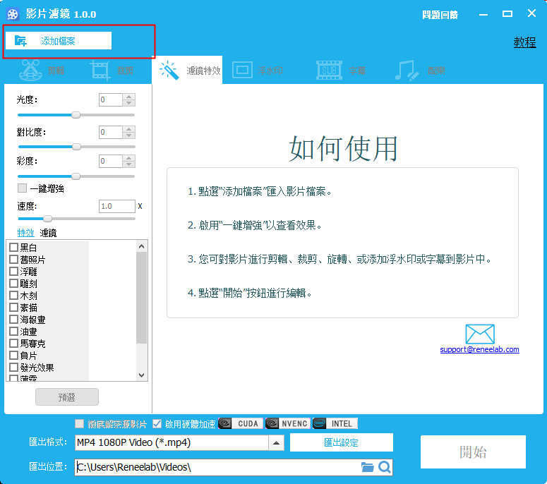Check the 木刻 effect checkbox
Viewport: 547px width, 484px height.
pos(14,296)
